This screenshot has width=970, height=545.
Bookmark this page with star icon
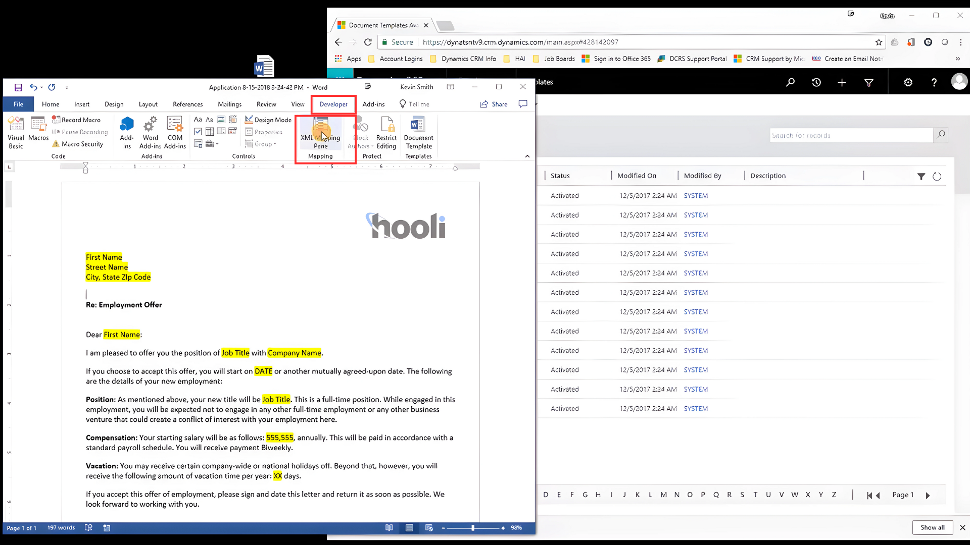(x=879, y=42)
